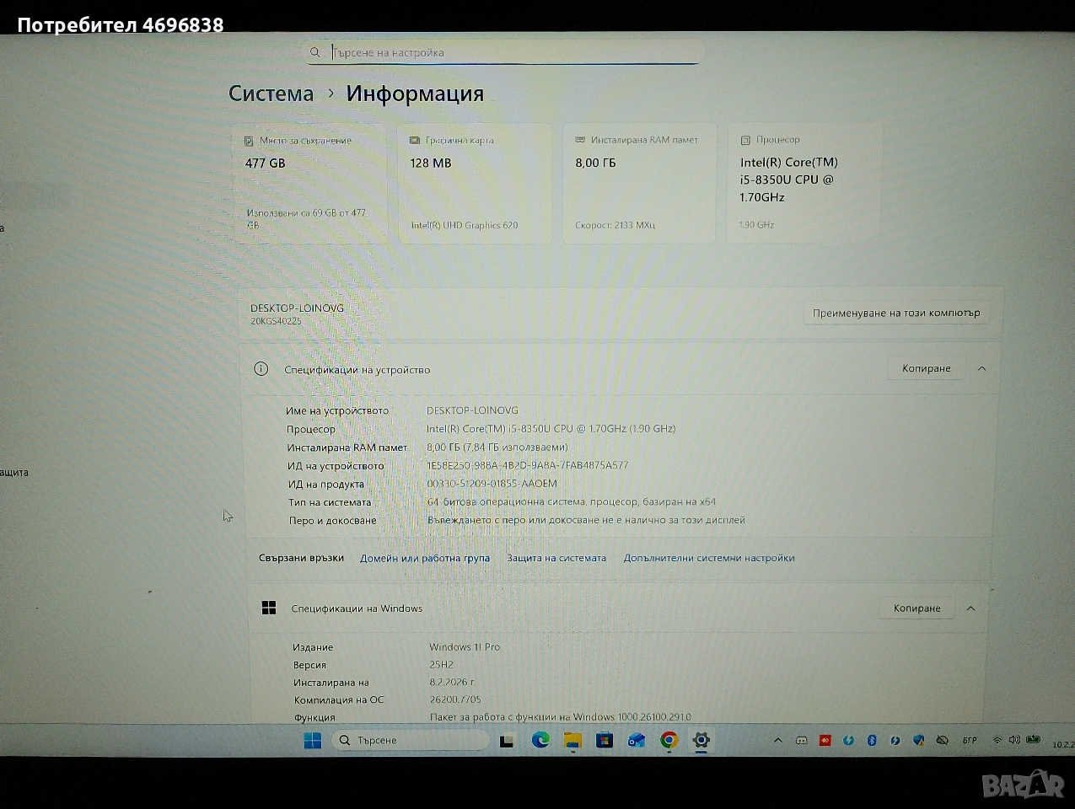This screenshot has width=1075, height=809.
Task: Open Microsoft Store from the taskbar
Action: tap(604, 741)
